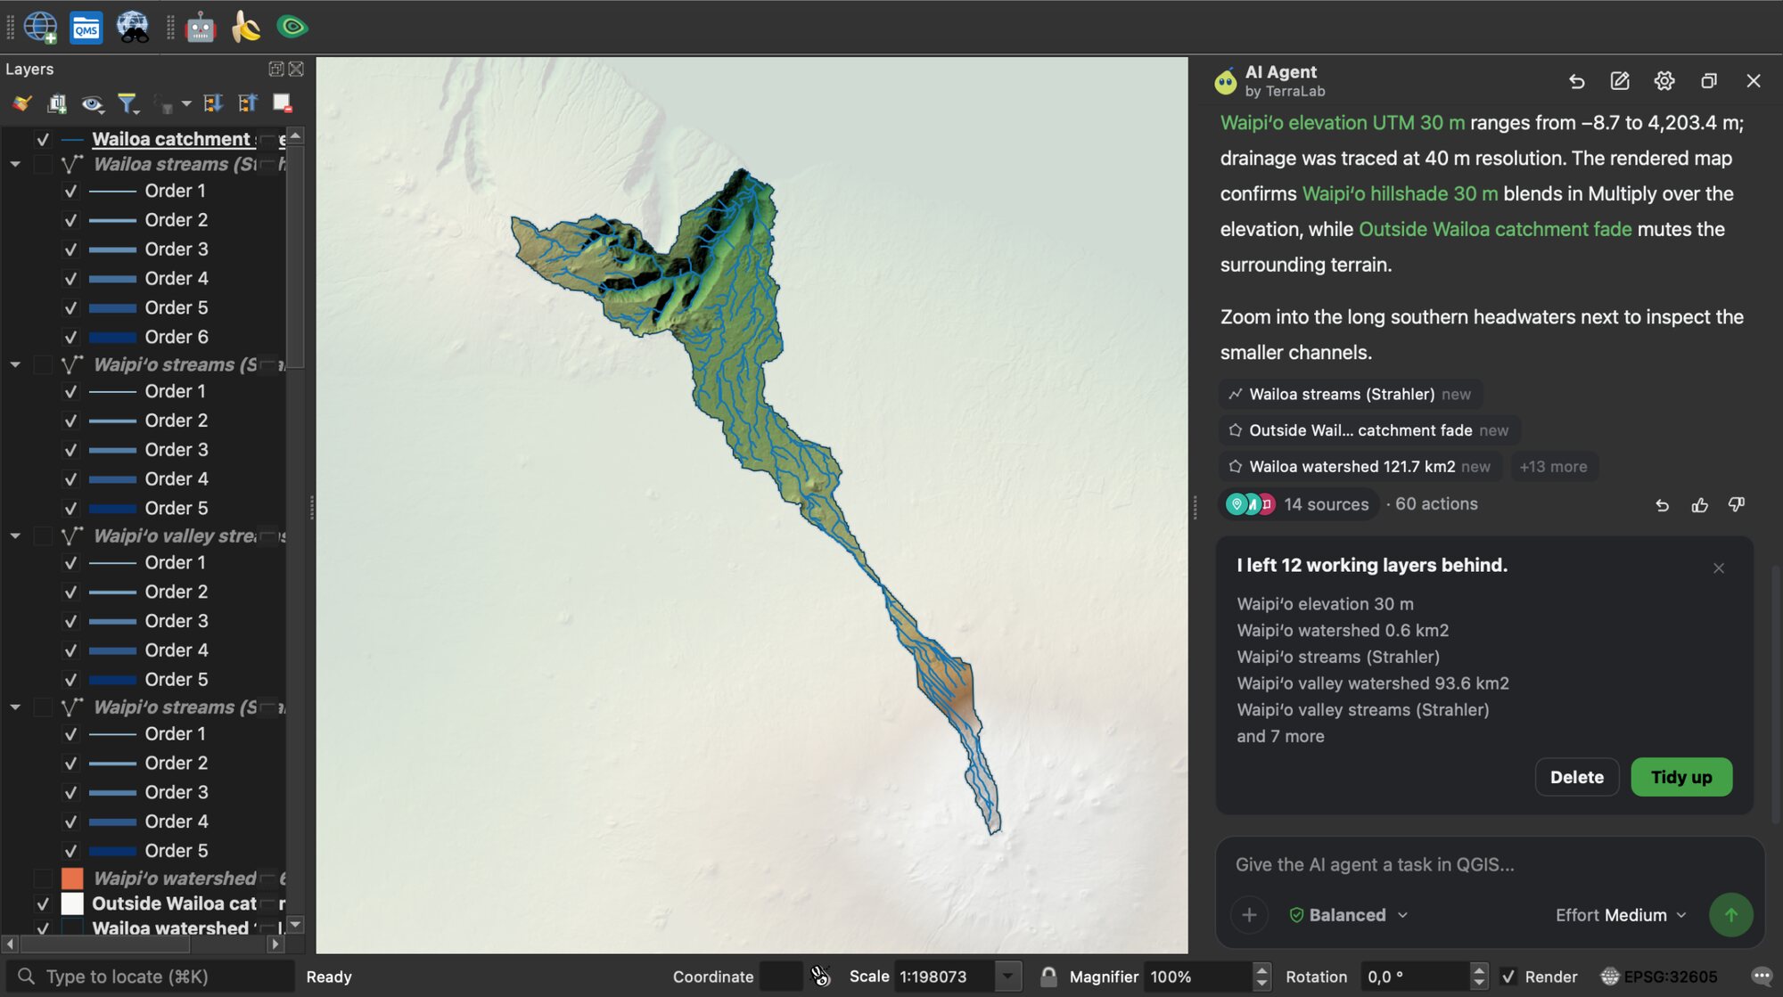Toggle Outside Wailoa catchment fade visibility

43,903
